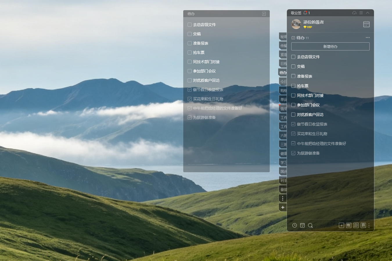Show more categories via the side dots tab
Screen dimensions: 392x261
[283, 198]
